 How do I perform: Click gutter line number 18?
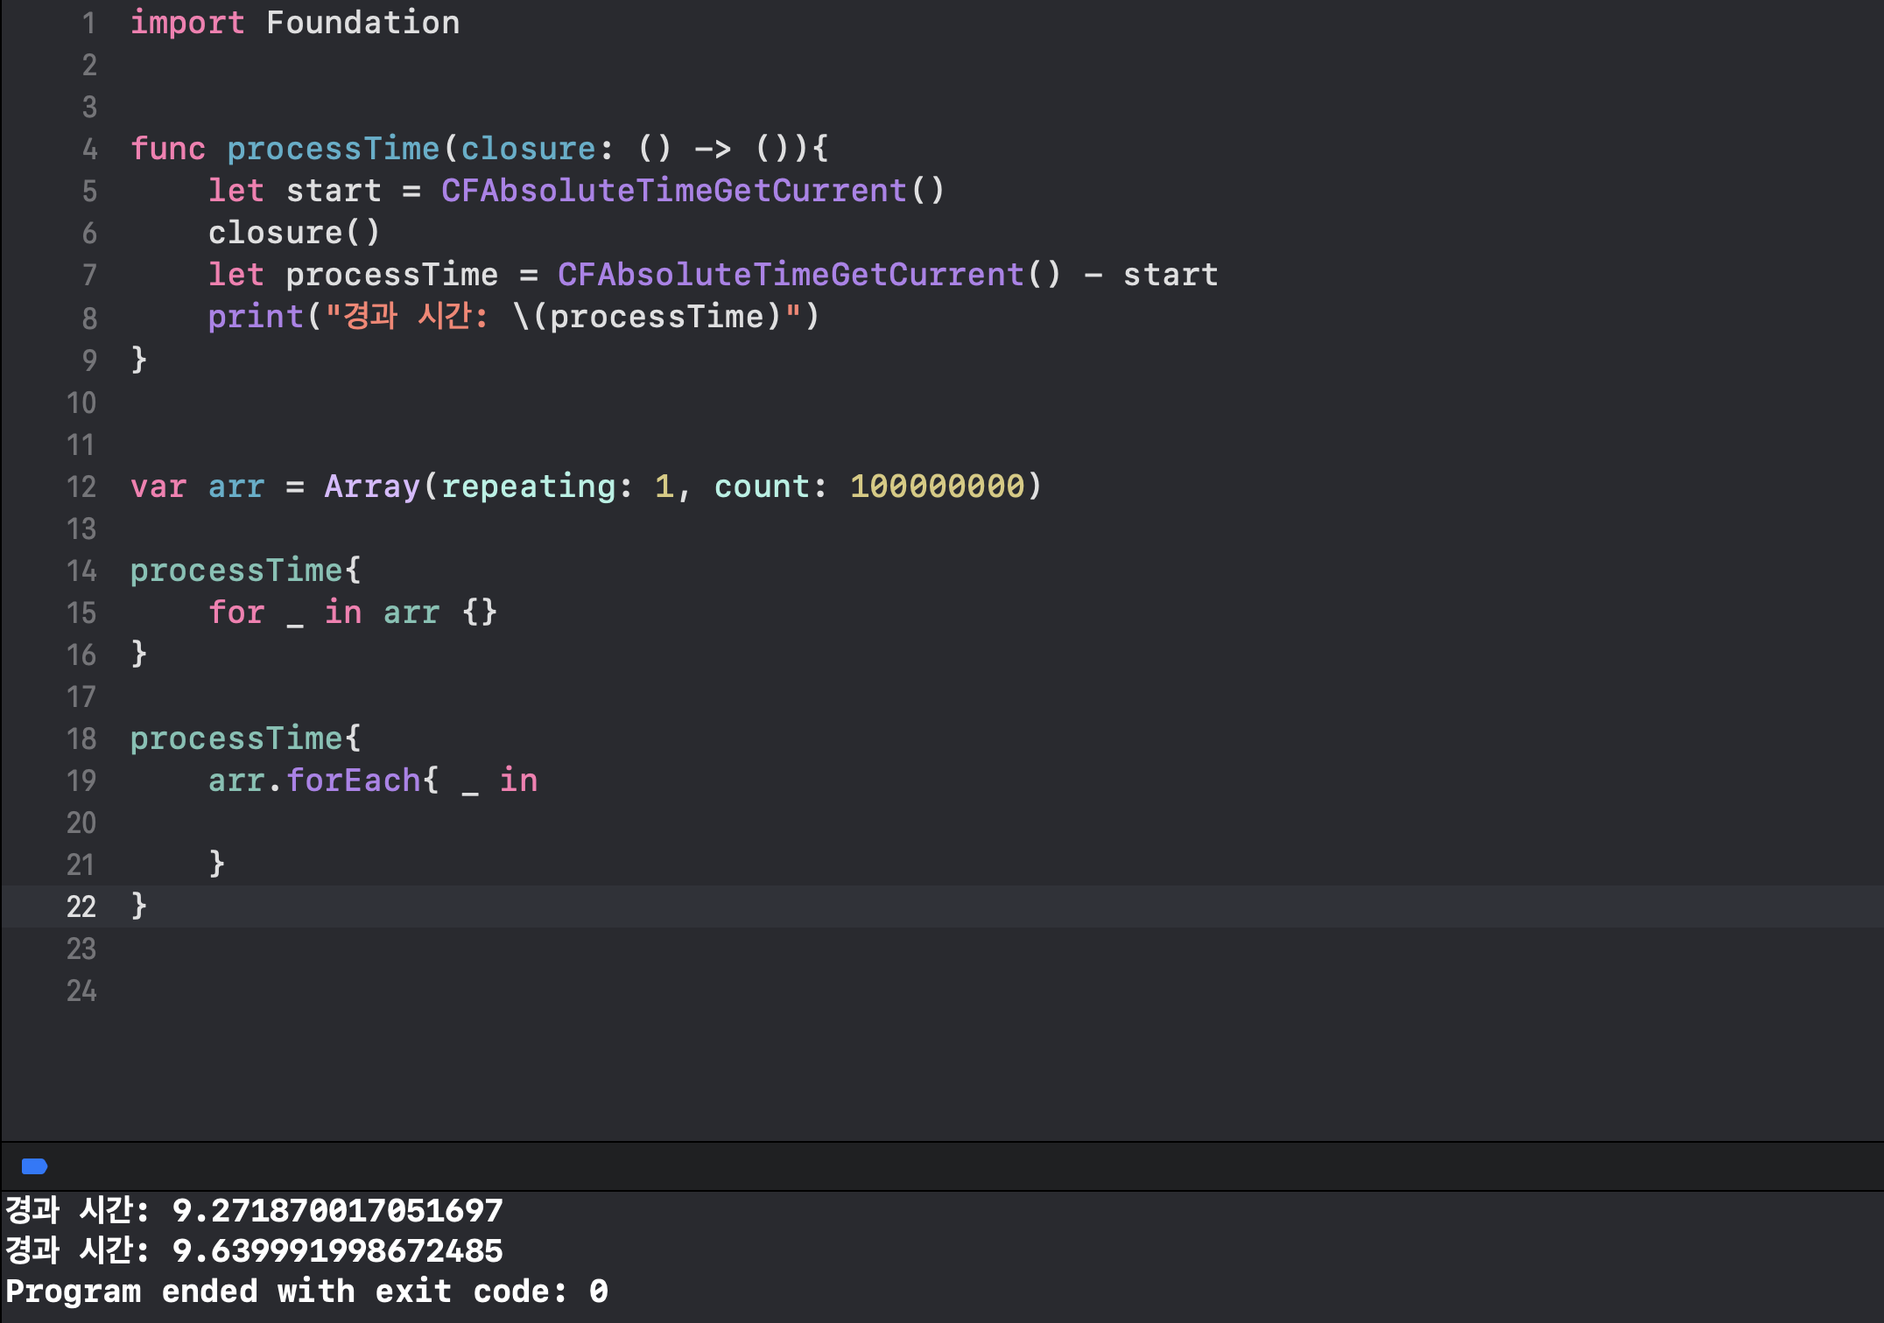click(x=81, y=738)
